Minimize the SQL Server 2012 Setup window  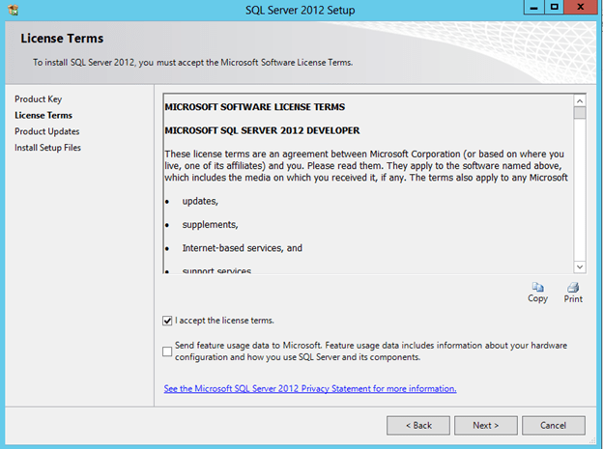[532, 8]
